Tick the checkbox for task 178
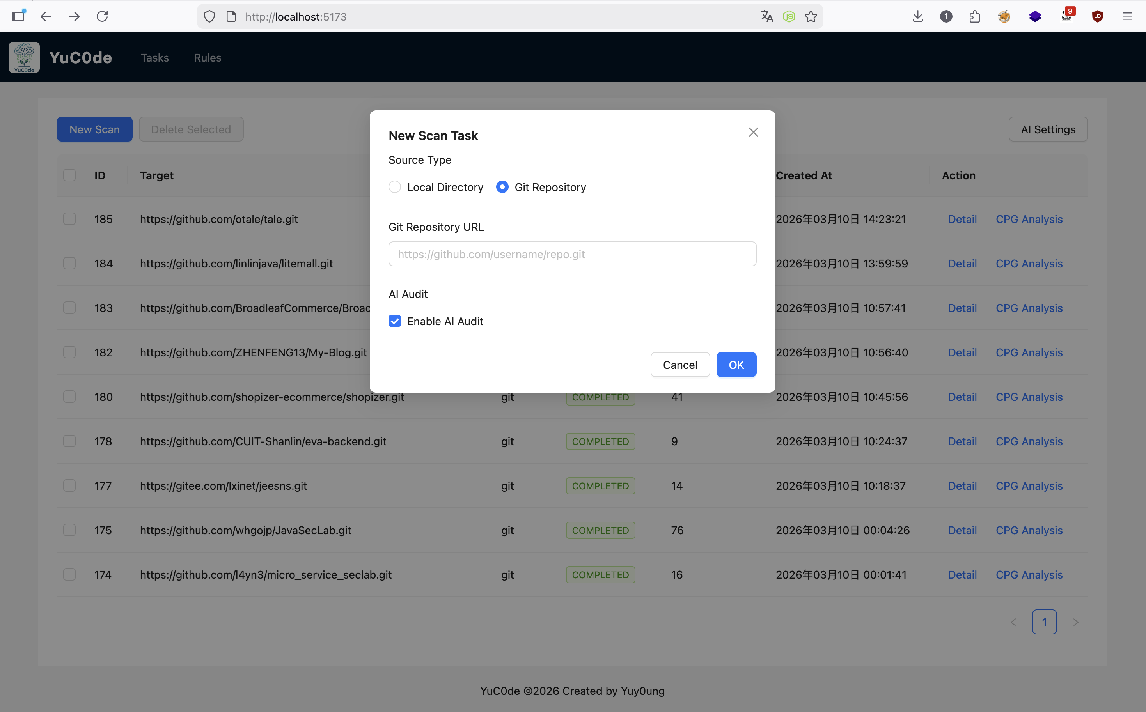Screen dimensions: 1146x712 coord(69,441)
